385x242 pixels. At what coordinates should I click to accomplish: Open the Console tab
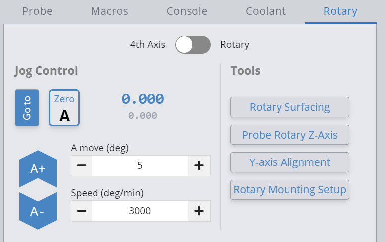pyautogui.click(x=187, y=11)
